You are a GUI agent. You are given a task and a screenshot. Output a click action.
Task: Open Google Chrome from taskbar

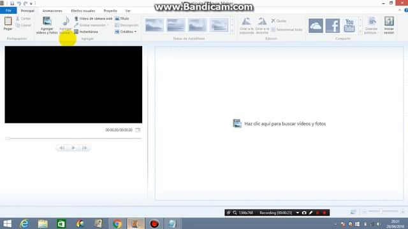pyautogui.click(x=117, y=223)
